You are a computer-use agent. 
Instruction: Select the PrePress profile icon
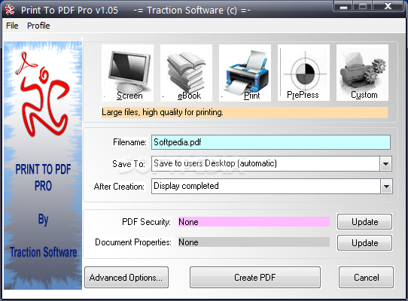coord(303,72)
